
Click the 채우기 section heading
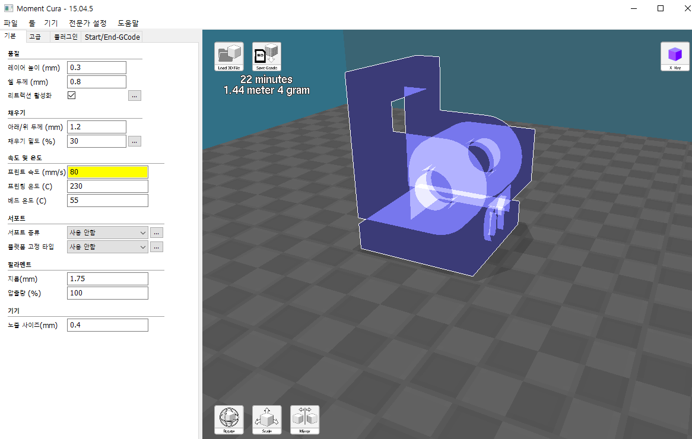point(17,113)
